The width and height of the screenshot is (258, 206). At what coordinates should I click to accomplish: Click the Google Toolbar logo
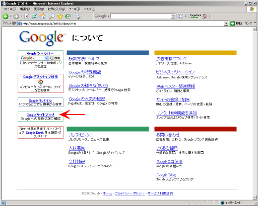pos(100,16)
